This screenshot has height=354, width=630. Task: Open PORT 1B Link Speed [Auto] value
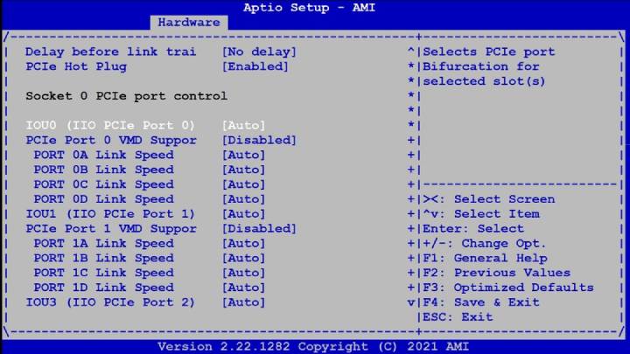coord(243,258)
